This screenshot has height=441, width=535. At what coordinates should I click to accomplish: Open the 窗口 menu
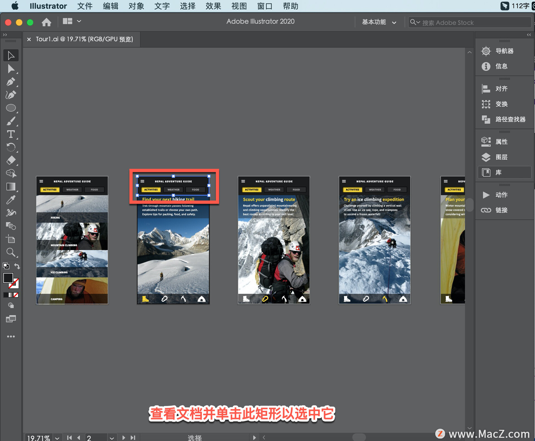(x=265, y=6)
